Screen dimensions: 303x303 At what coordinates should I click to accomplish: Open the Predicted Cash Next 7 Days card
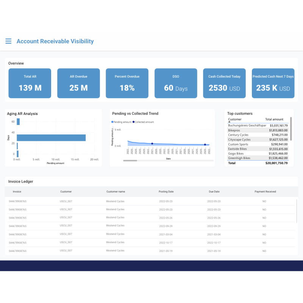click(x=273, y=83)
